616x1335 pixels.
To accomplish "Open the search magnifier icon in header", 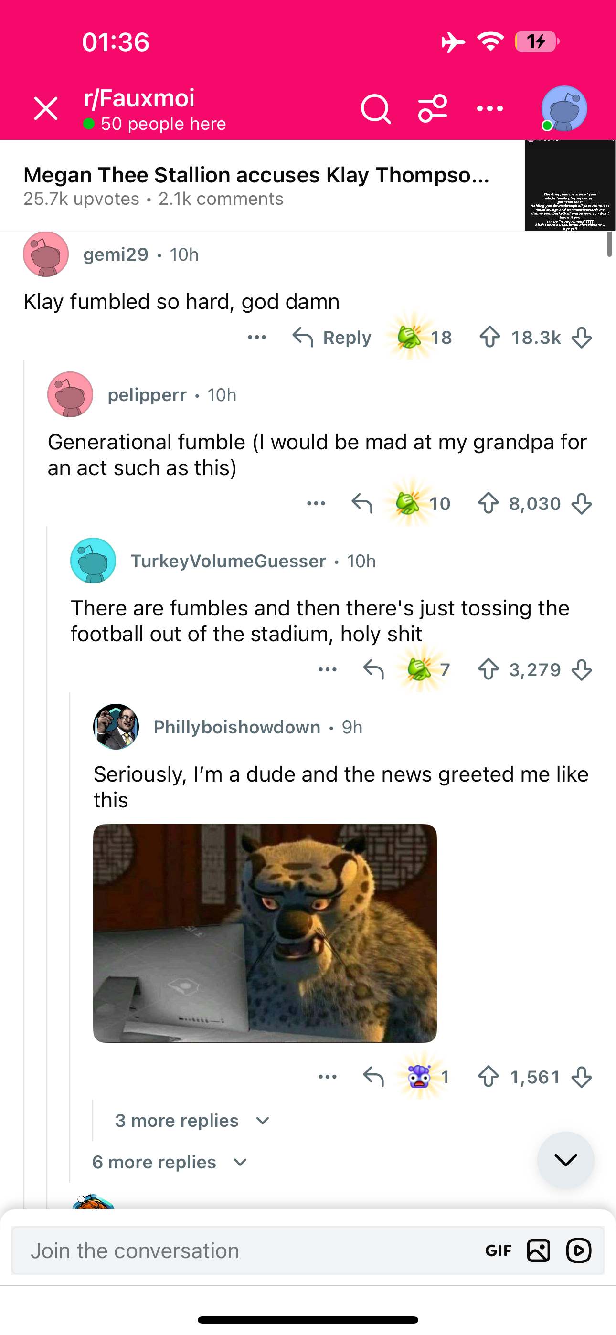I will [375, 109].
